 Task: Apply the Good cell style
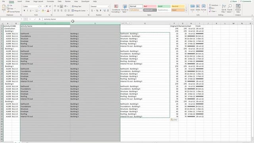[164, 6]
